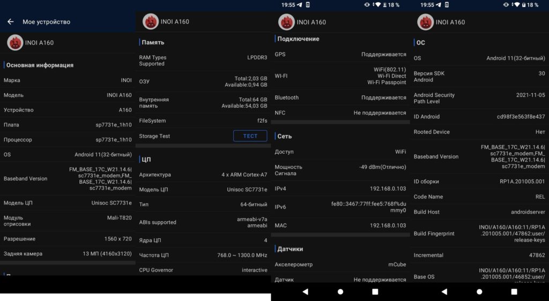Select Процессор value sp7731e_1h10
549x301 pixels.
point(114,139)
